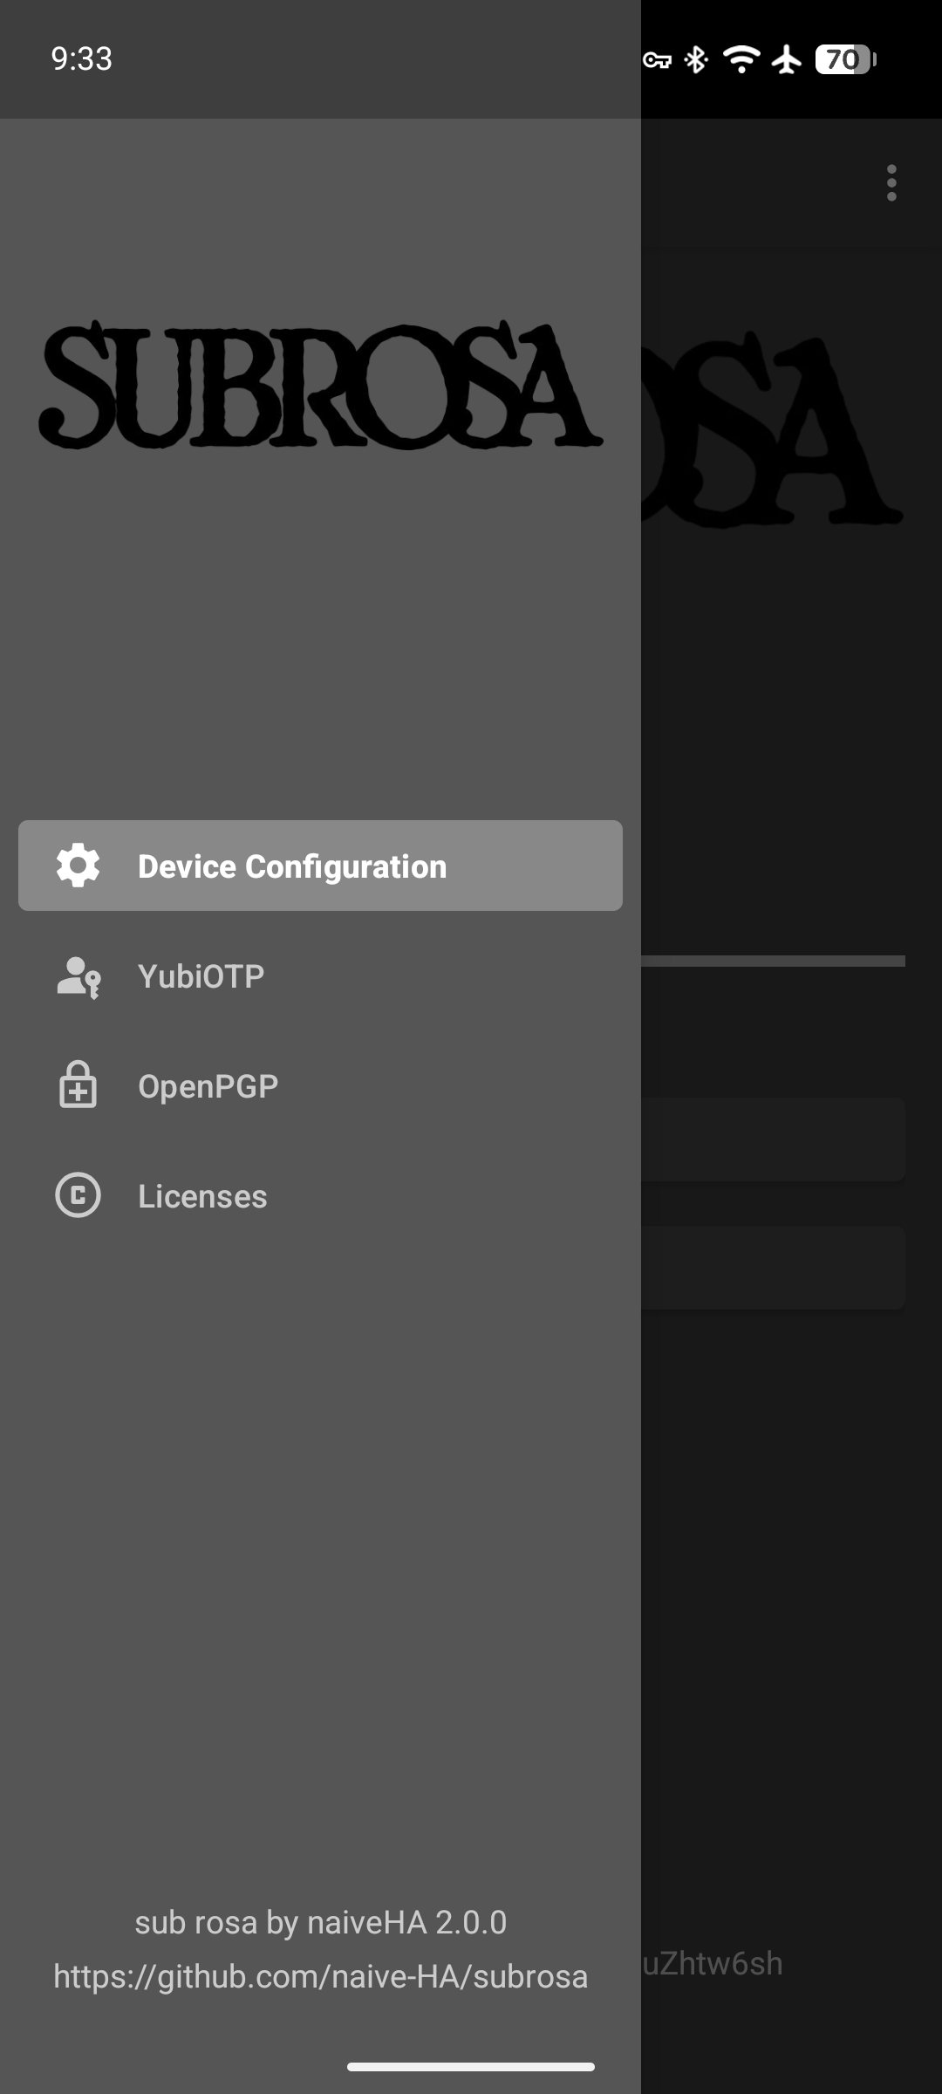The height and width of the screenshot is (2094, 942).
Task: Tap the VPN key status icon
Action: point(657,59)
